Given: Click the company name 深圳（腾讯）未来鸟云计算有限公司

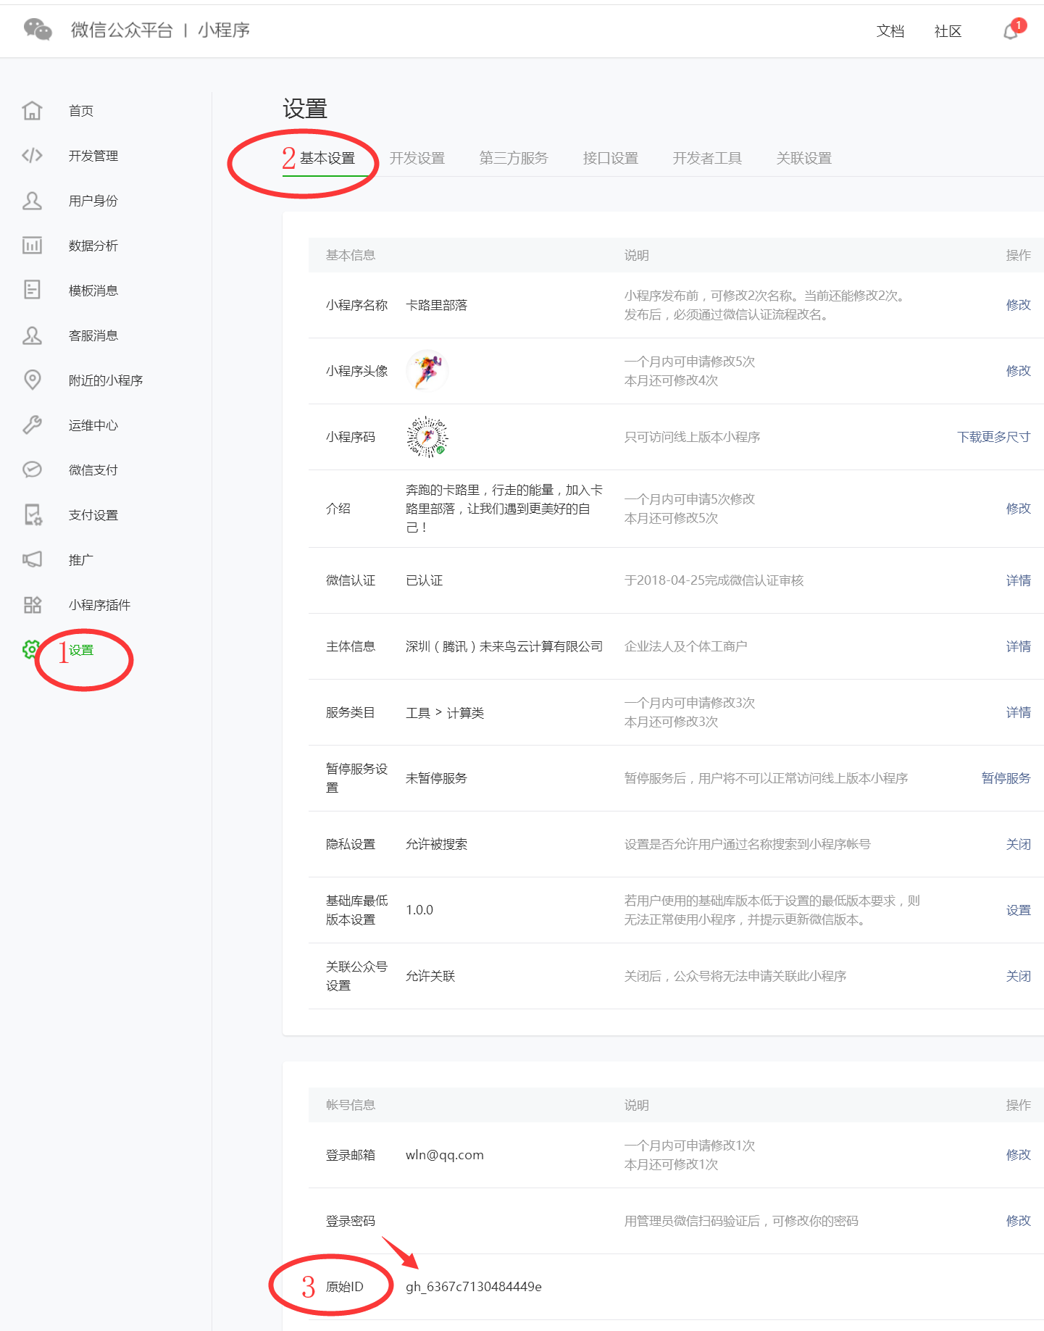Looking at the screenshot, I should 504,646.
